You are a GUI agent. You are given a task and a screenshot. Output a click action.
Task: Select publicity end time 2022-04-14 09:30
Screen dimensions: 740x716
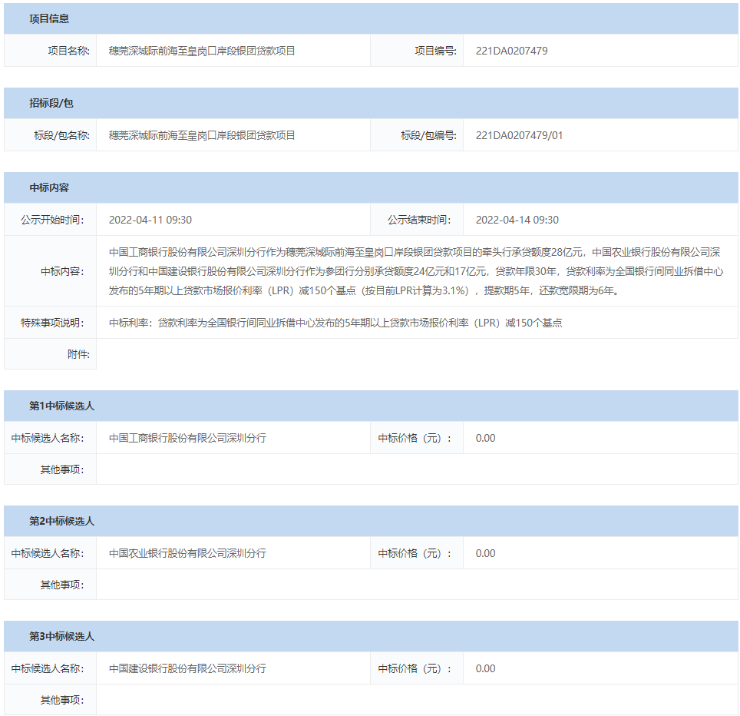coord(517,220)
